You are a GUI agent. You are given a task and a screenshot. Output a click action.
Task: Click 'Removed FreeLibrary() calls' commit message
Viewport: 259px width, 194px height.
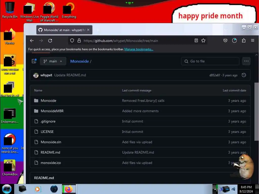click(143, 101)
